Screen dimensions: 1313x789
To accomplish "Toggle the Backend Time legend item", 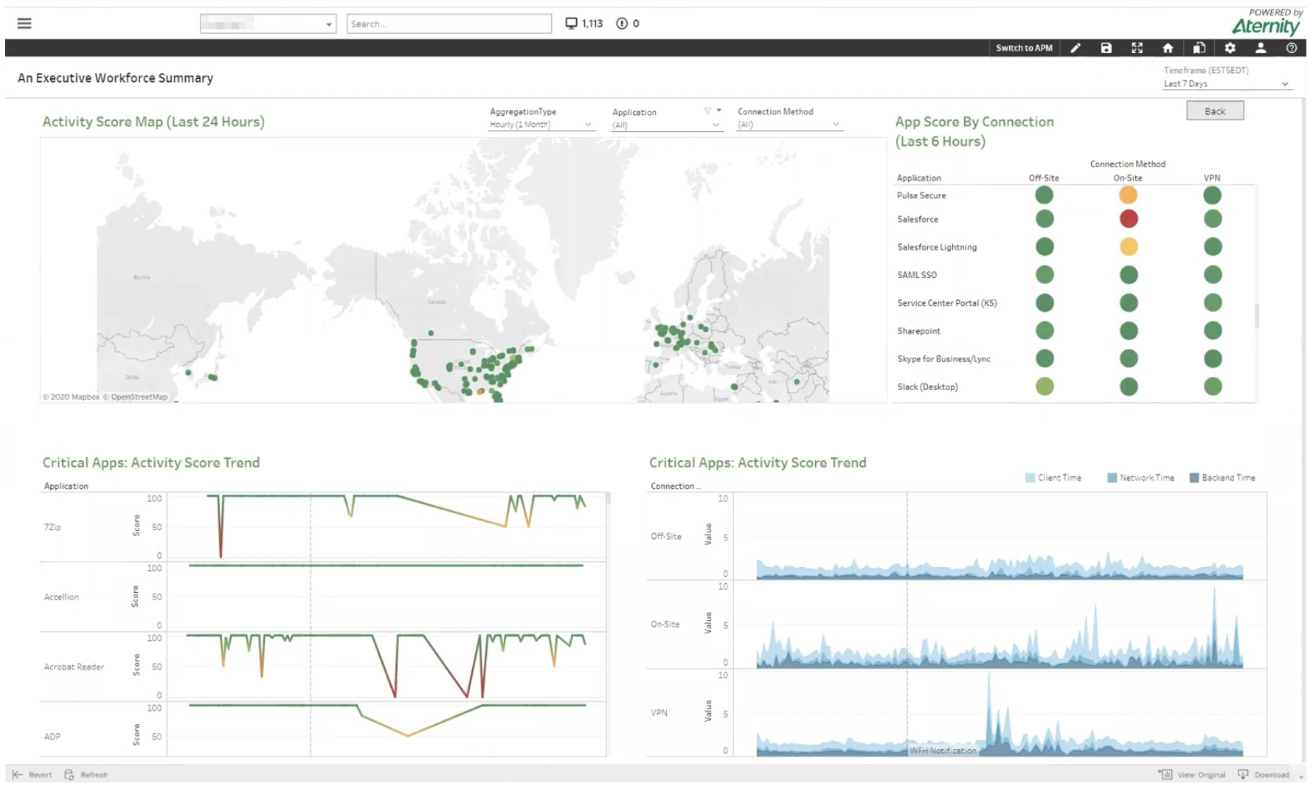I will click(x=1222, y=478).
